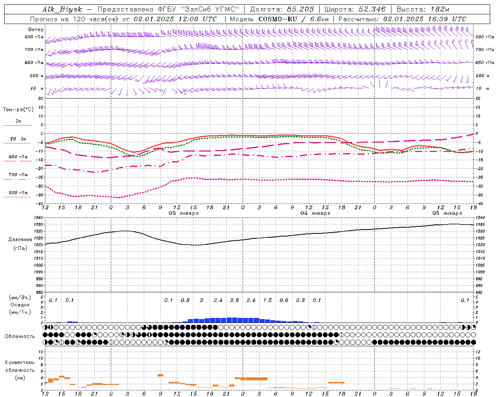Click the date label "03 января"

184,213
